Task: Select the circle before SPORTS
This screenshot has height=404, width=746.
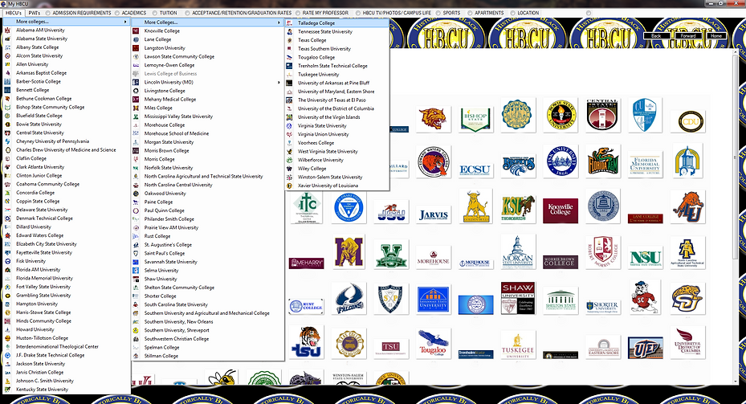Action: (438, 13)
